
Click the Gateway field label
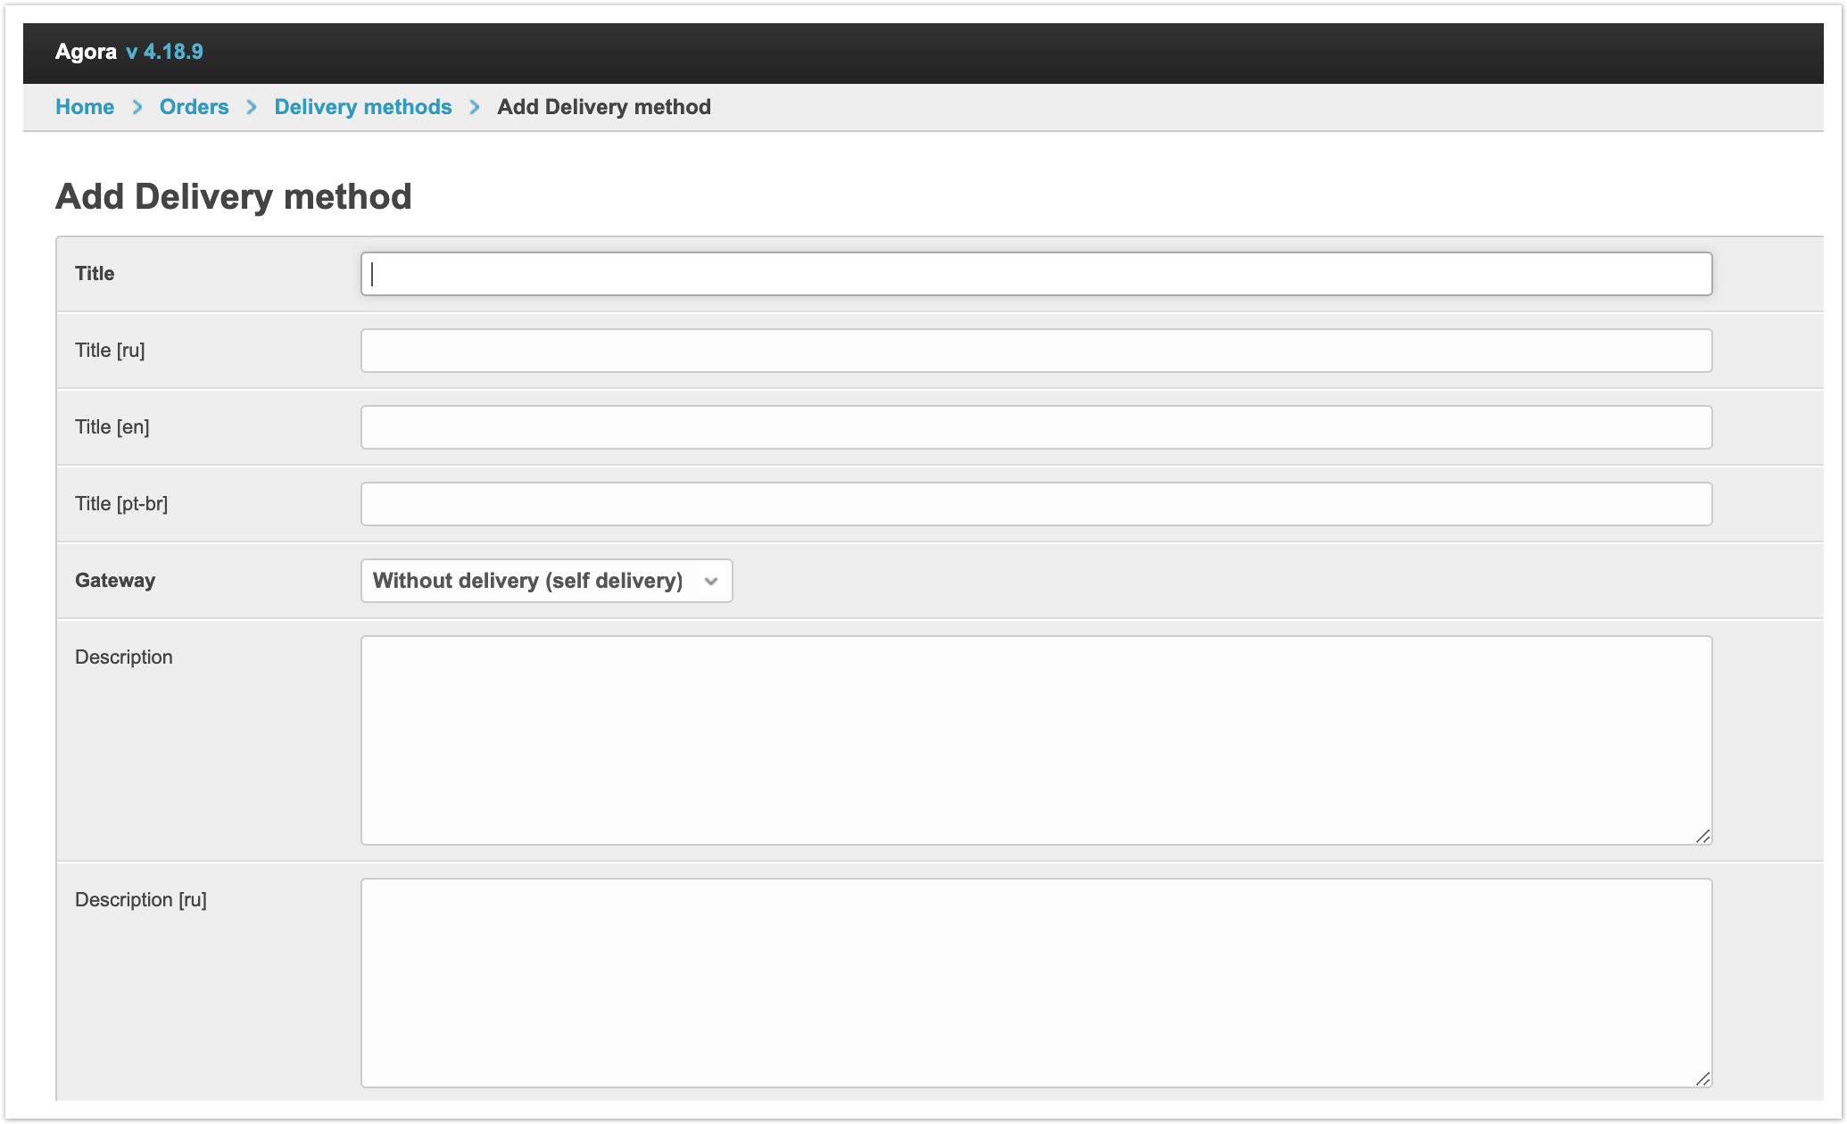(115, 581)
